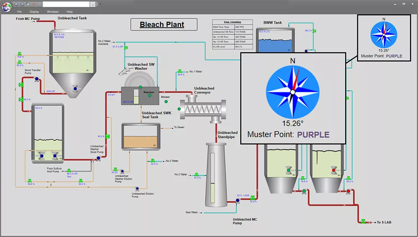418x237 pixels.
Task: Click the 69.4 % S LAB Level cell
Action: tap(243, 47)
